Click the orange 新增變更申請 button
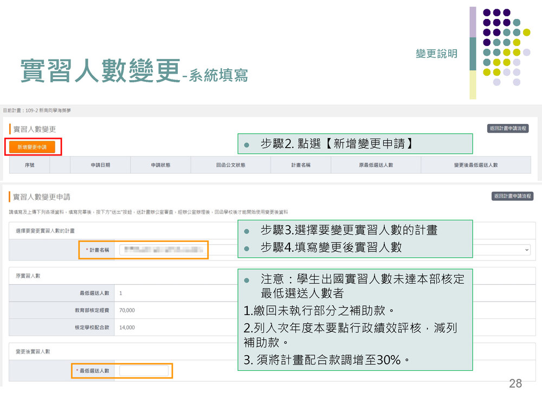The width and height of the screenshot is (542, 406). click(x=32, y=147)
